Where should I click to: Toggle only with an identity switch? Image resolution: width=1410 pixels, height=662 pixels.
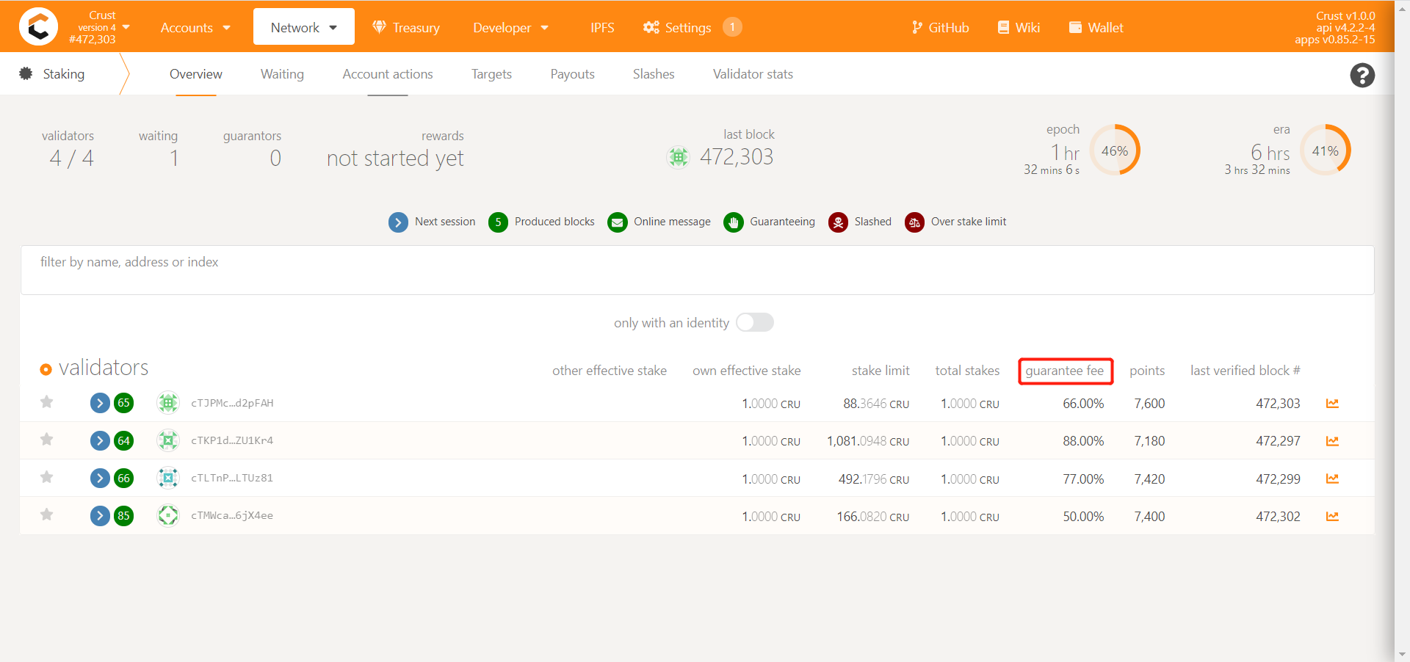point(755,322)
